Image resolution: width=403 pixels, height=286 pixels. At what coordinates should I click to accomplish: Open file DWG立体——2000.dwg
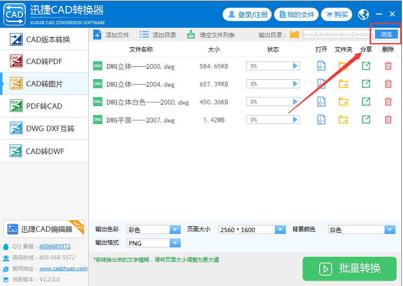(x=321, y=66)
